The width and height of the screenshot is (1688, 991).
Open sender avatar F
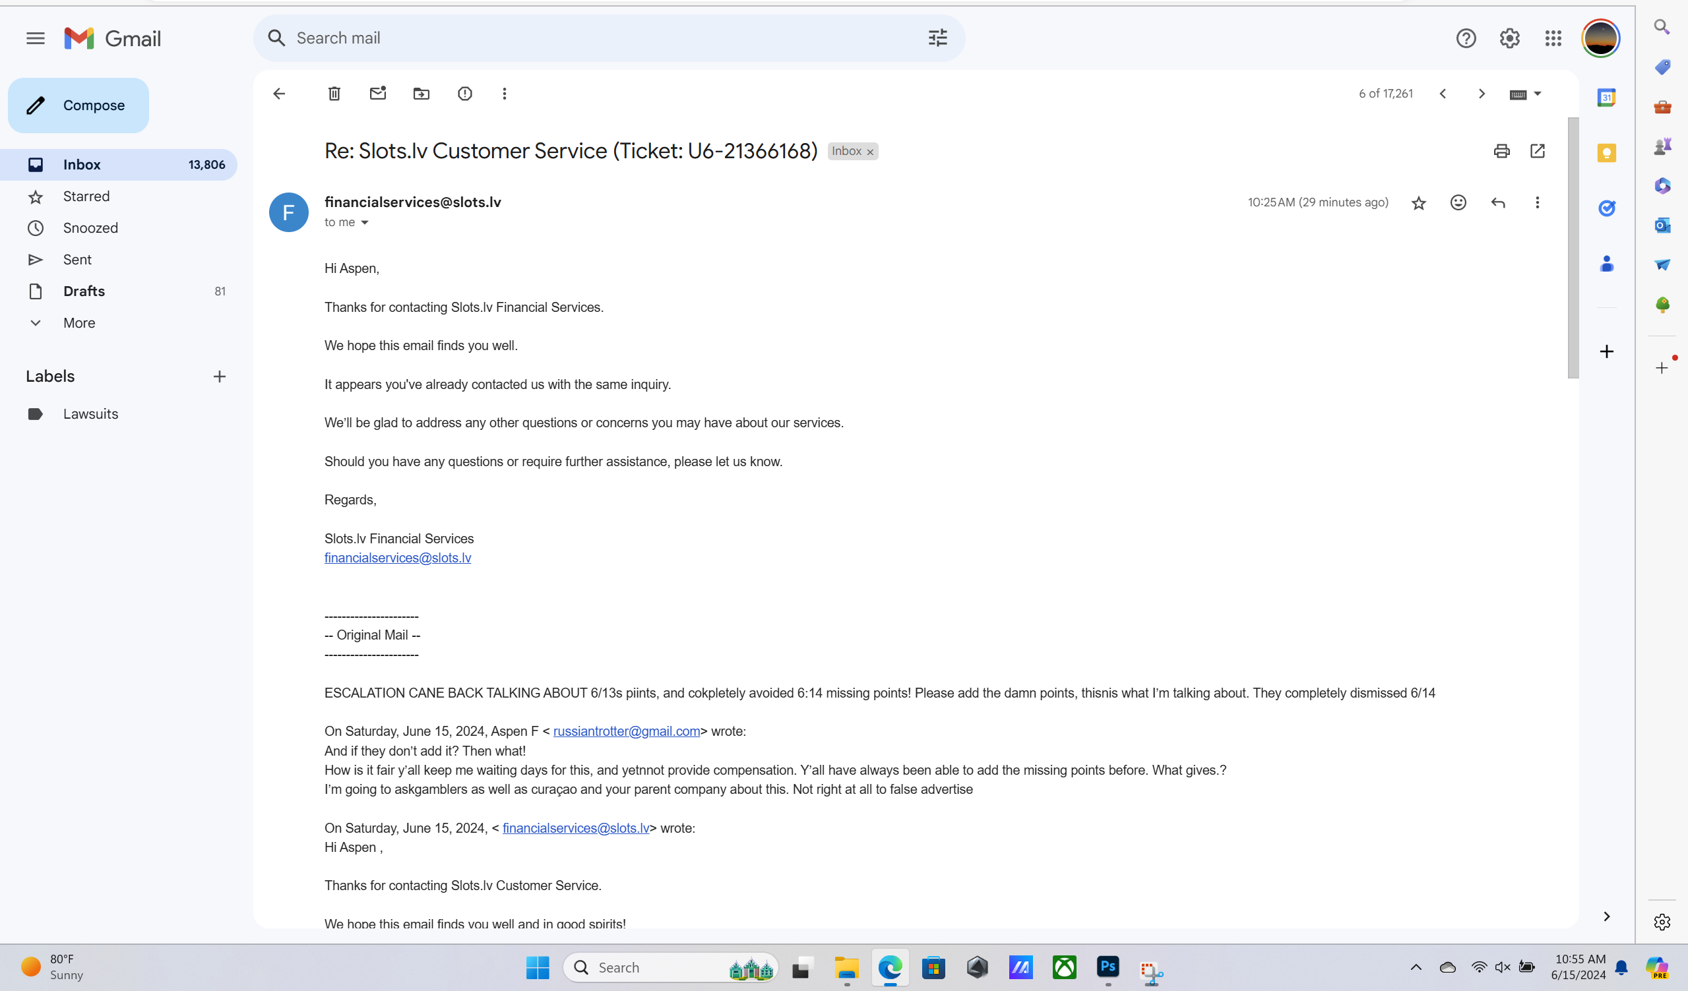289,212
